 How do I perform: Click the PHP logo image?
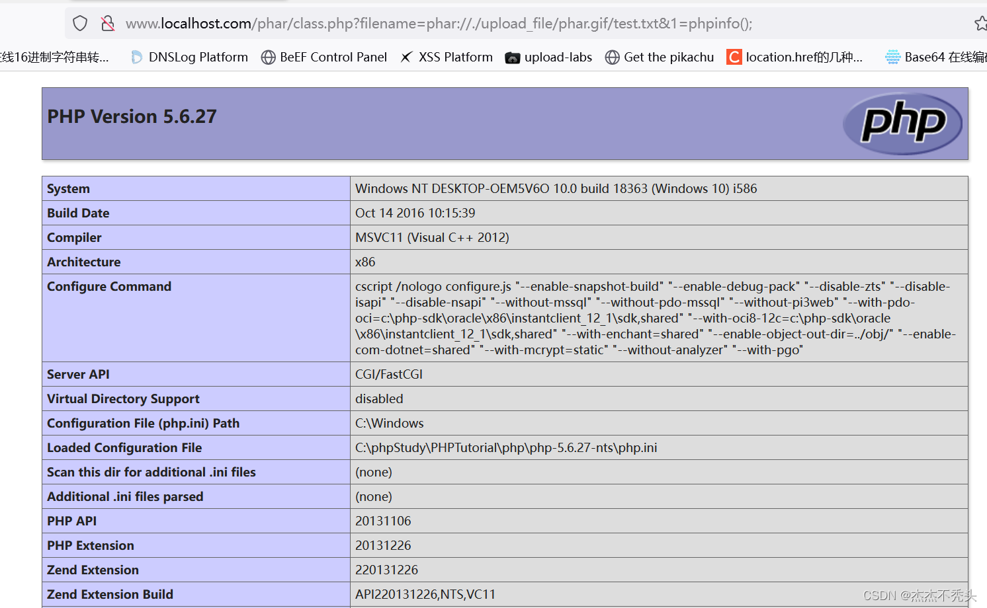click(902, 124)
